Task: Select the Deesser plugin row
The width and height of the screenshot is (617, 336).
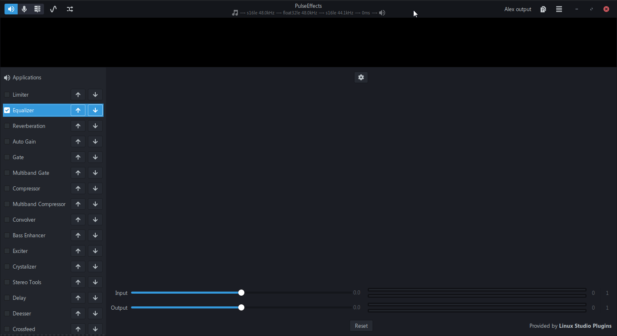Action: [53, 313]
